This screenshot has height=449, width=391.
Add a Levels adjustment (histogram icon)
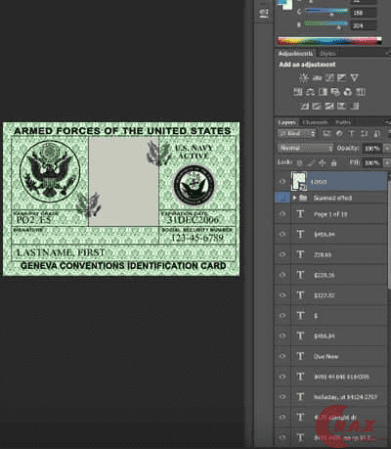pyautogui.click(x=317, y=77)
